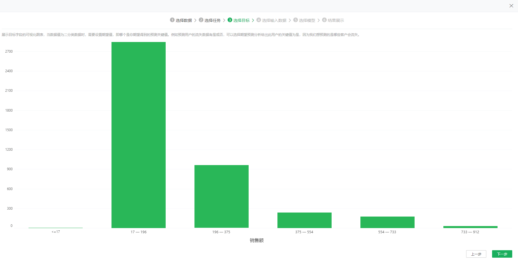This screenshot has height=262, width=518.
Task: Click the step number 2 circle icon
Action: (201, 20)
